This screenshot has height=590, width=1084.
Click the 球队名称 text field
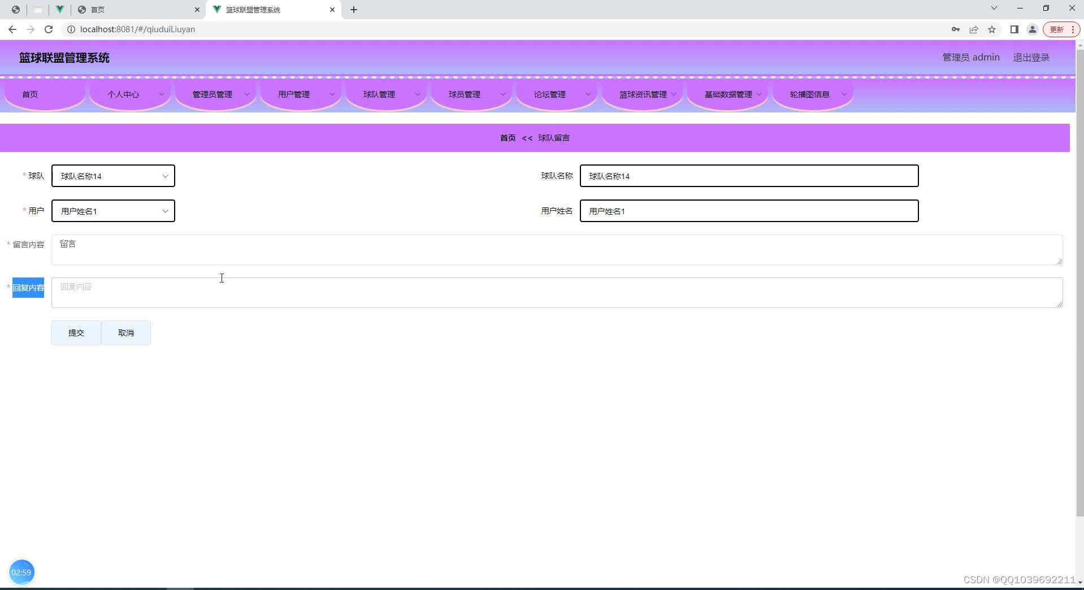(749, 176)
